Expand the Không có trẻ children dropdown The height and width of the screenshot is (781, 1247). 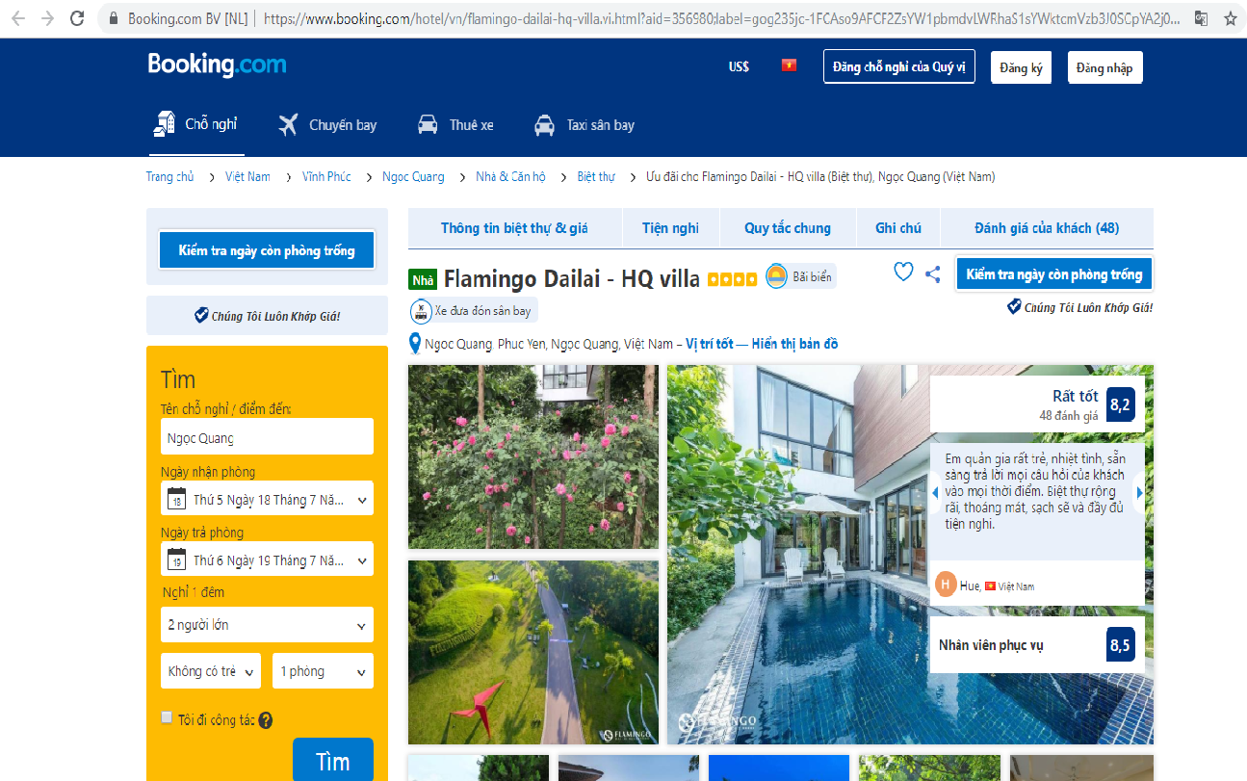[211, 671]
